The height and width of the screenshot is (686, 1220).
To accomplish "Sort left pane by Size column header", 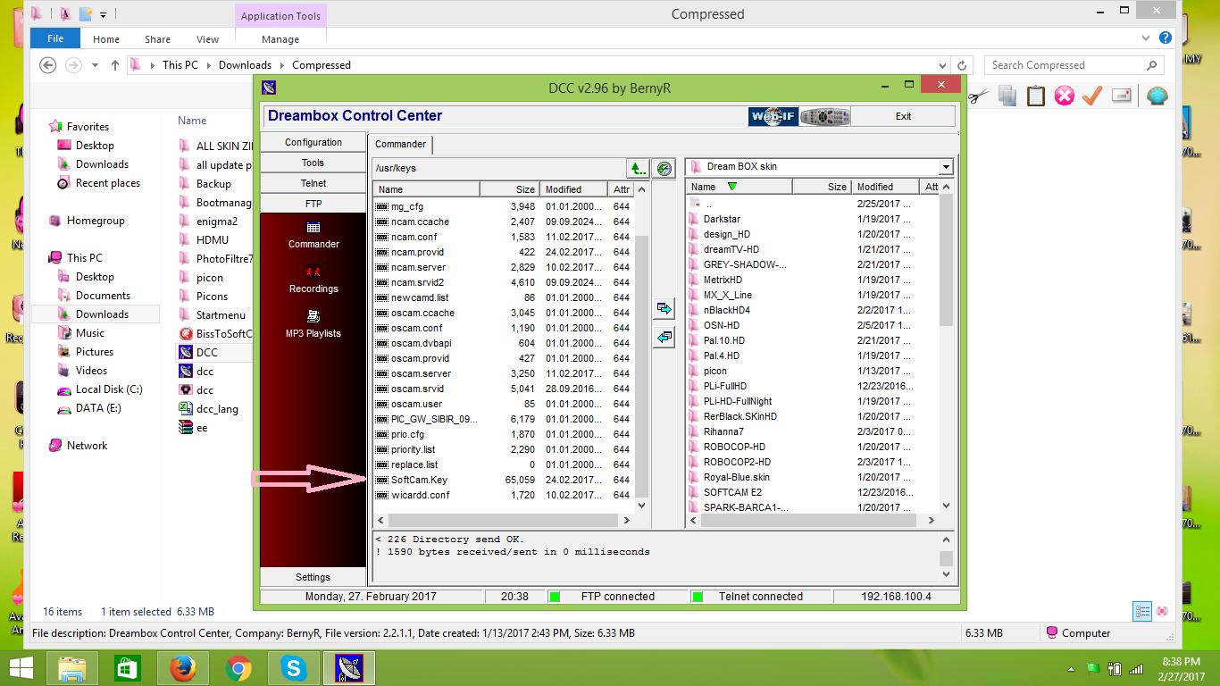I will click(x=509, y=188).
